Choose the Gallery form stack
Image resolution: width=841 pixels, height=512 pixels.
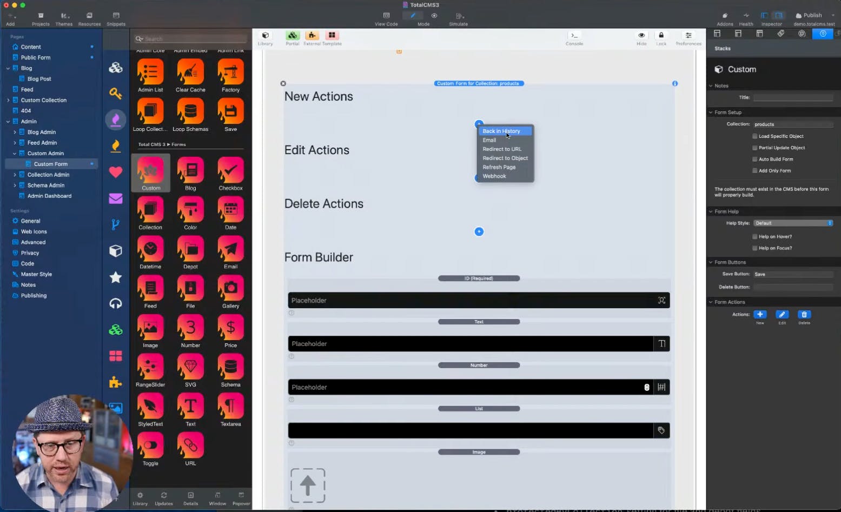pyautogui.click(x=230, y=289)
